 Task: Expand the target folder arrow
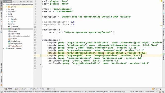[6, 24]
